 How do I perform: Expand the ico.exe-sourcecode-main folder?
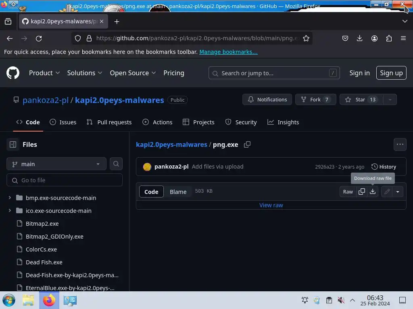point(10,210)
